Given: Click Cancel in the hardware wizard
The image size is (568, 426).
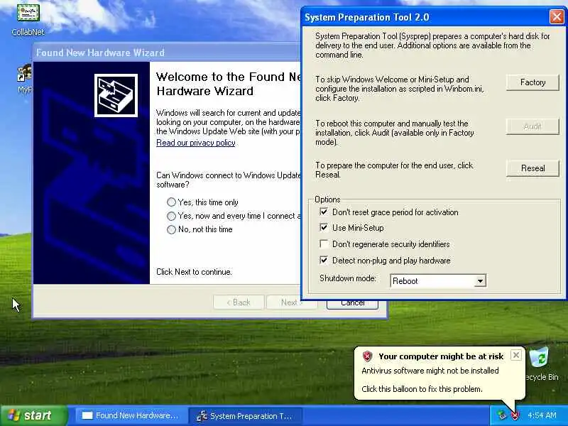Looking at the screenshot, I should (x=352, y=304).
